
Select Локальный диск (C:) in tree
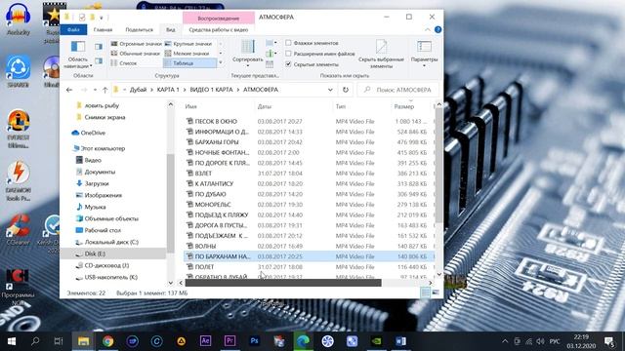111,242
